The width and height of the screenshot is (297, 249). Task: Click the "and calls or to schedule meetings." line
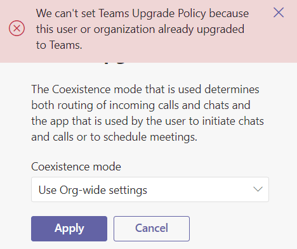pyautogui.click(x=114, y=137)
